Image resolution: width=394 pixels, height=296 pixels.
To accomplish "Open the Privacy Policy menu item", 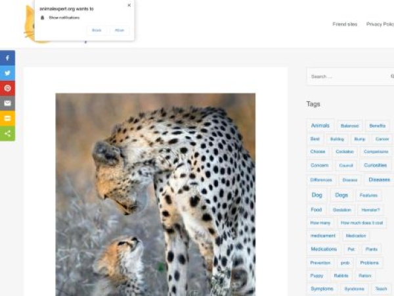I will [380, 24].
